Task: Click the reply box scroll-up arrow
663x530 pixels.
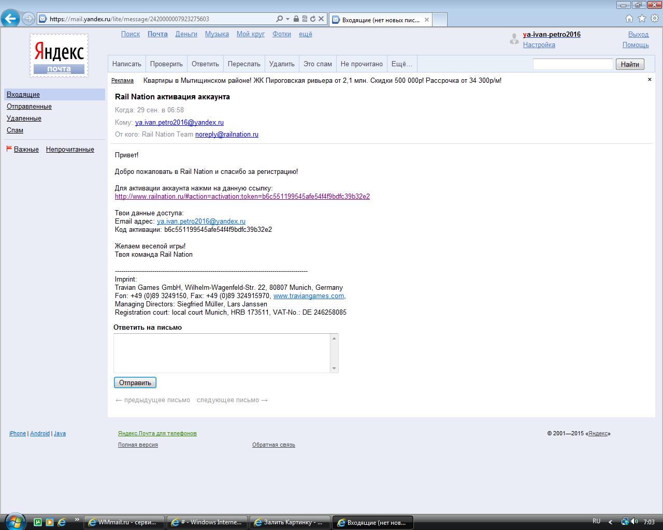Action: point(334,338)
